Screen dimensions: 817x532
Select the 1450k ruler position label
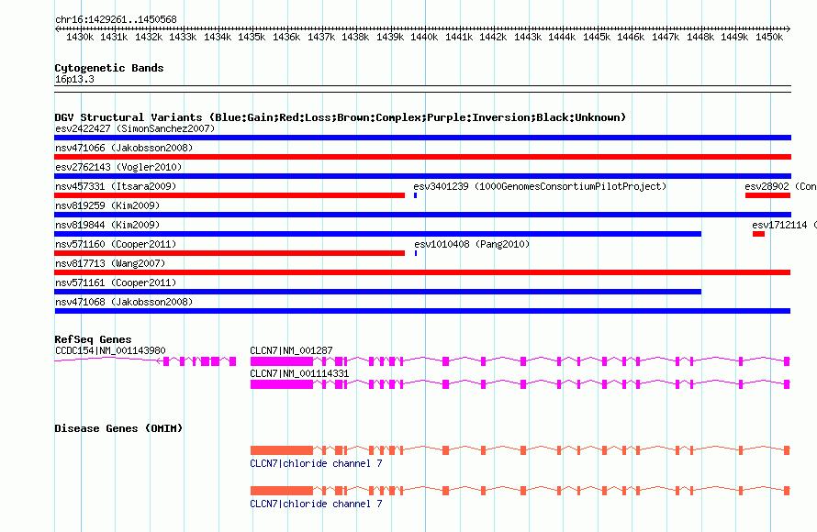coord(769,37)
